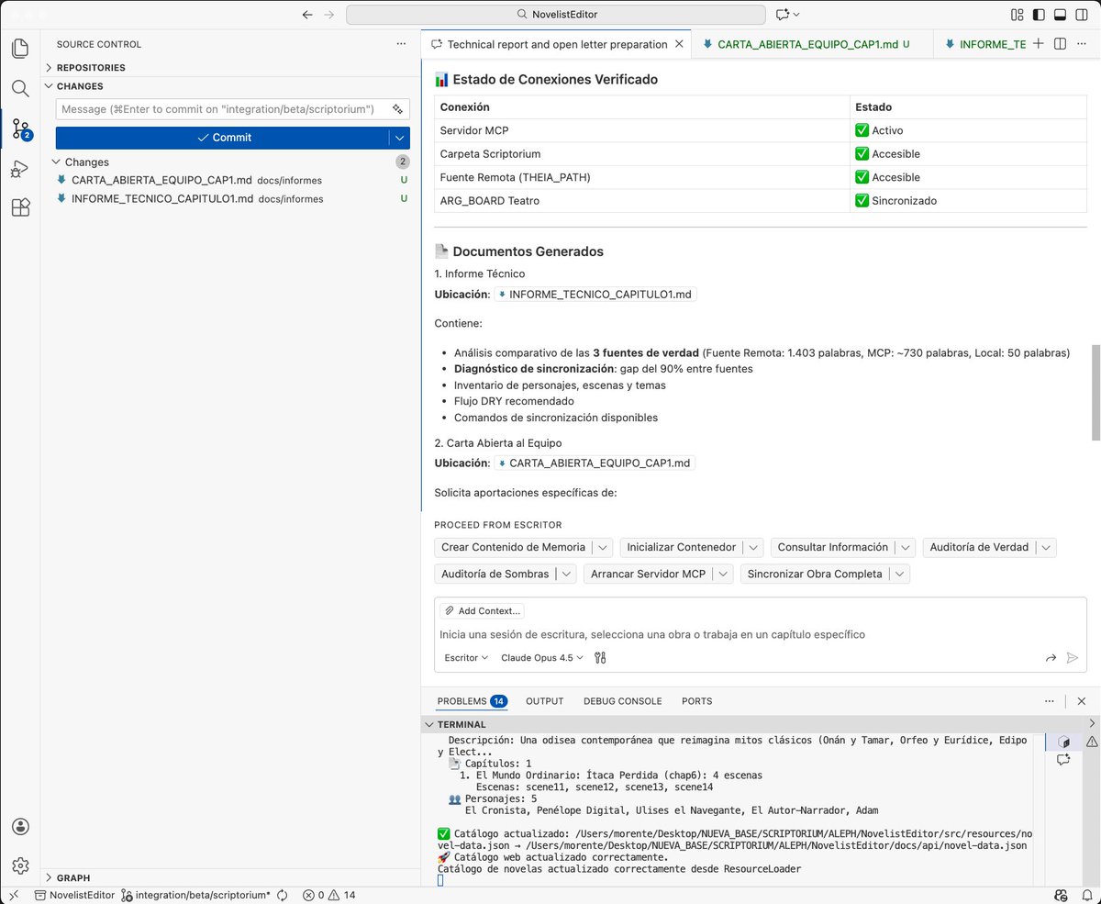Select the OUTPUT panel tab

pos(544,701)
